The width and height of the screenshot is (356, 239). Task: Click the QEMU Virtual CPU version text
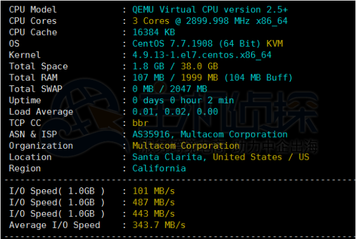click(210, 10)
